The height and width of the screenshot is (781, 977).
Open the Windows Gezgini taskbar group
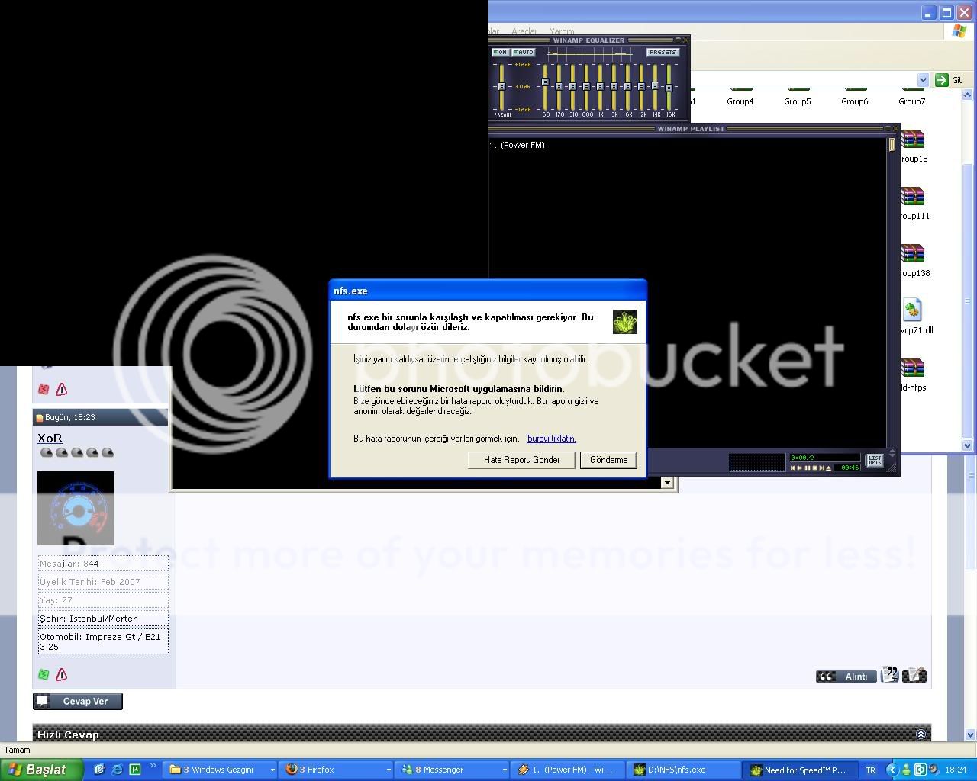click(x=220, y=770)
